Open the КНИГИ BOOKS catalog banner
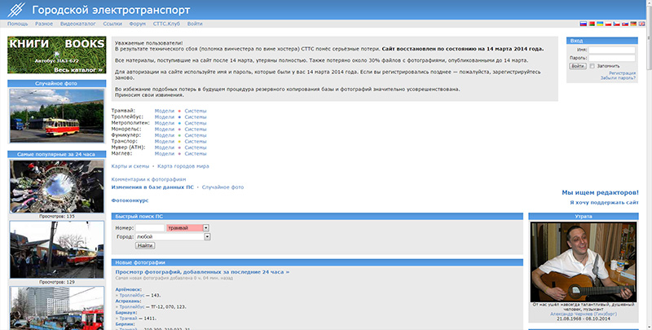Viewport: 652px width, 330px height. (56, 55)
